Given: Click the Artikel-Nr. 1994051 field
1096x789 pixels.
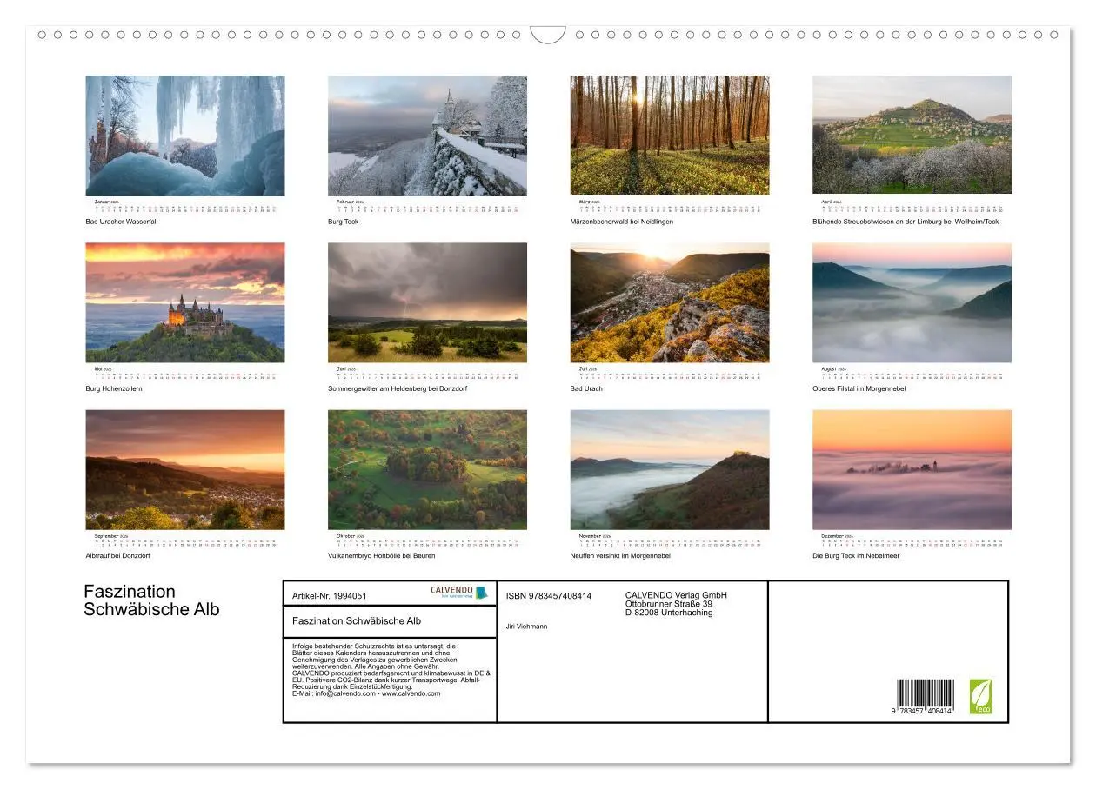Looking at the screenshot, I should coord(330,596).
